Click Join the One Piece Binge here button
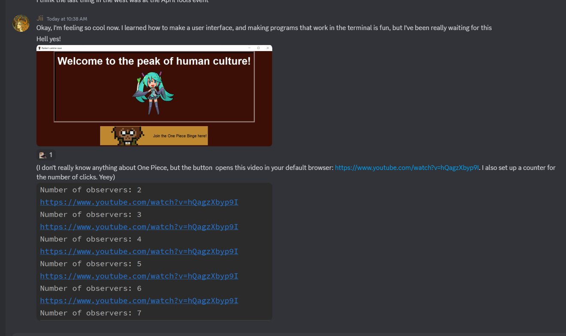 click(x=154, y=136)
